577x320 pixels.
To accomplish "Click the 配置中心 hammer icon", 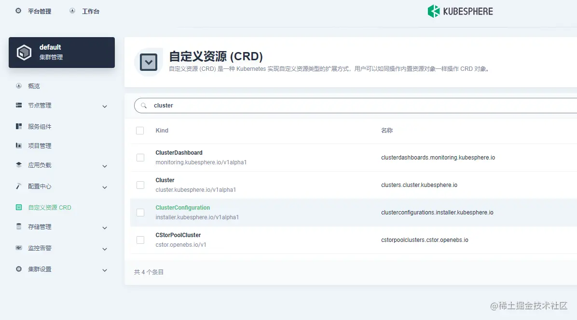I will [x=19, y=187].
